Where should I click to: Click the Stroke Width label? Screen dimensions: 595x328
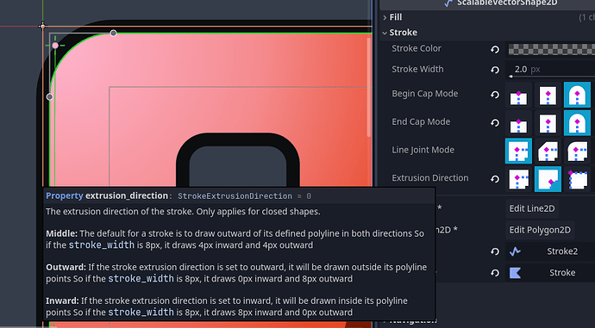pyautogui.click(x=417, y=70)
